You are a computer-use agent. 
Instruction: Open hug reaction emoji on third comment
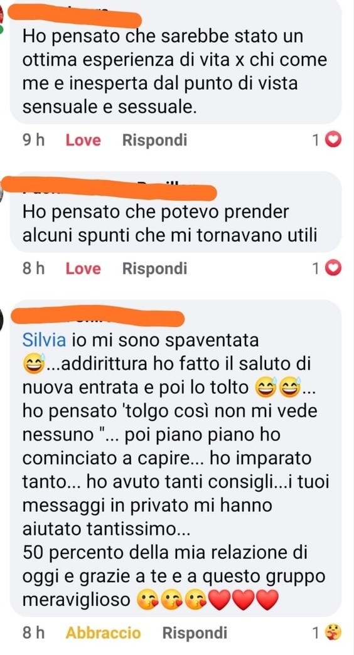coord(334,632)
